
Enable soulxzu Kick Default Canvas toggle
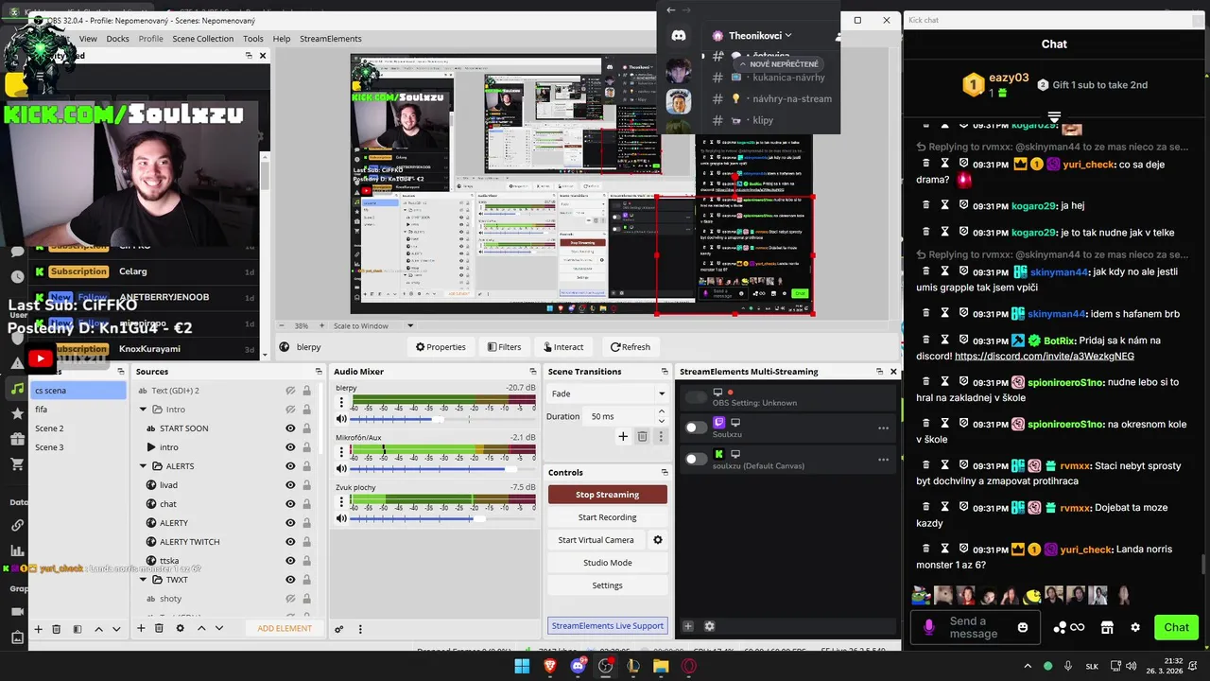click(x=696, y=459)
